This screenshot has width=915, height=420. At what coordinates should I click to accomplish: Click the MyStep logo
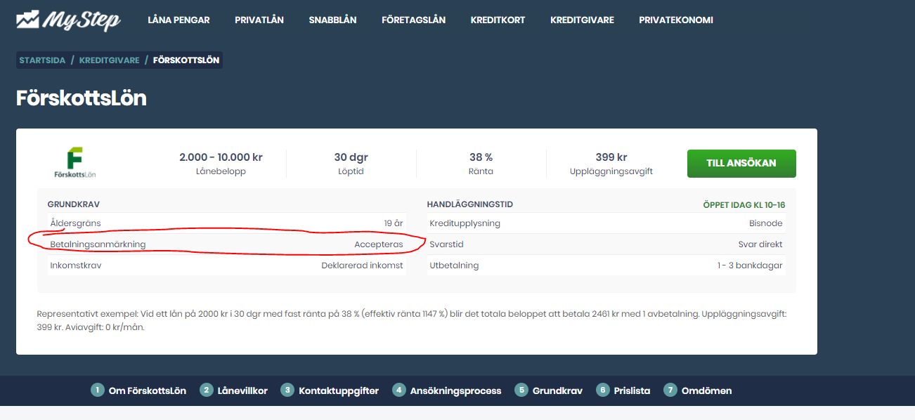[x=68, y=20]
